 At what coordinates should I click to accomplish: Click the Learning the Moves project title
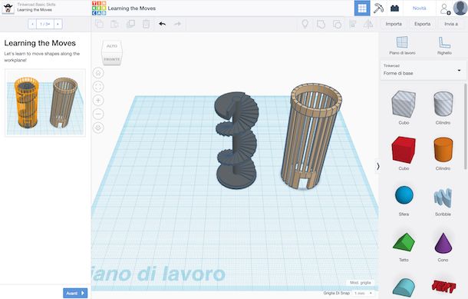pyautogui.click(x=132, y=8)
